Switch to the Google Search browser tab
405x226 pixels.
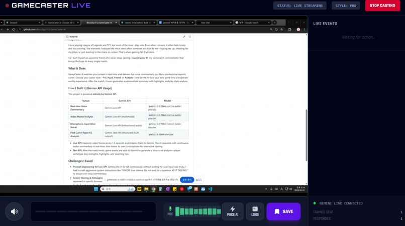coord(252,23)
